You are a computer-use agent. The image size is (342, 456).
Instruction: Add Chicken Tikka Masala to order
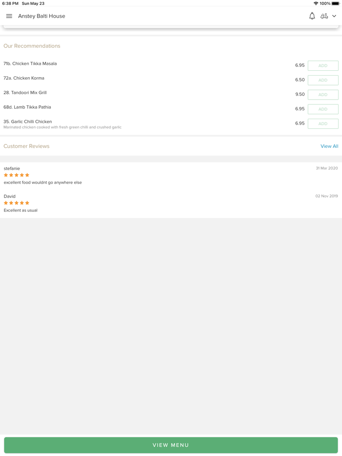(323, 65)
